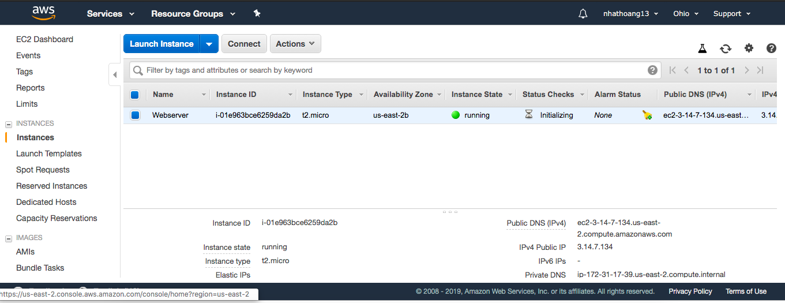Go to previous page of results
The image size is (785, 303).
[686, 70]
